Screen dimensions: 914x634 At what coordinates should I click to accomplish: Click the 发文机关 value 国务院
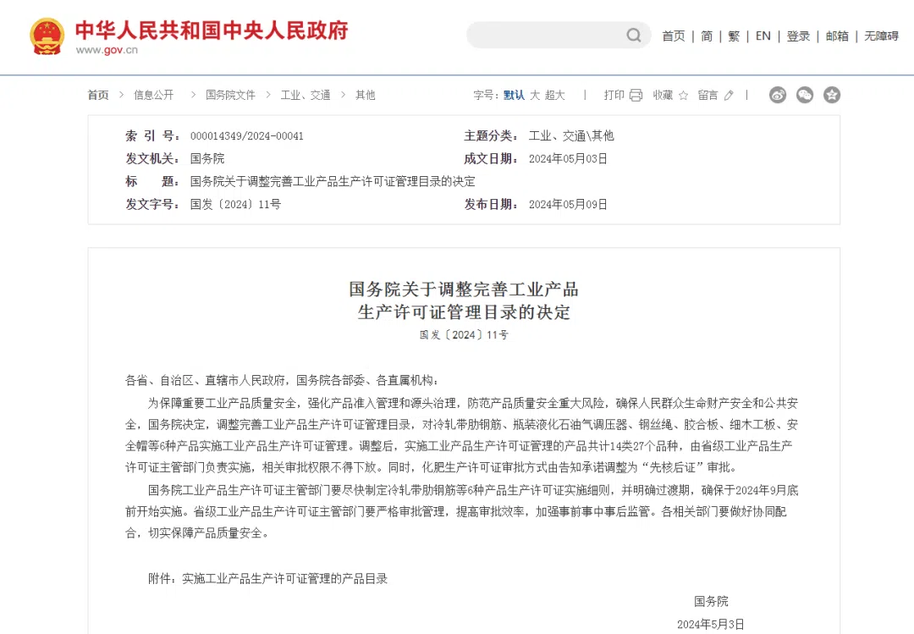207,158
